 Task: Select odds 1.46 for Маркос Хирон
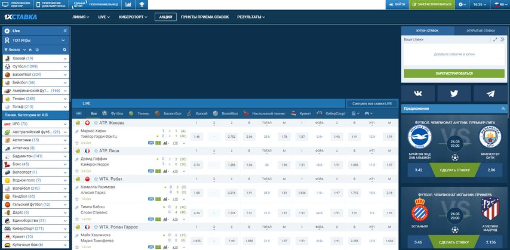196,137
